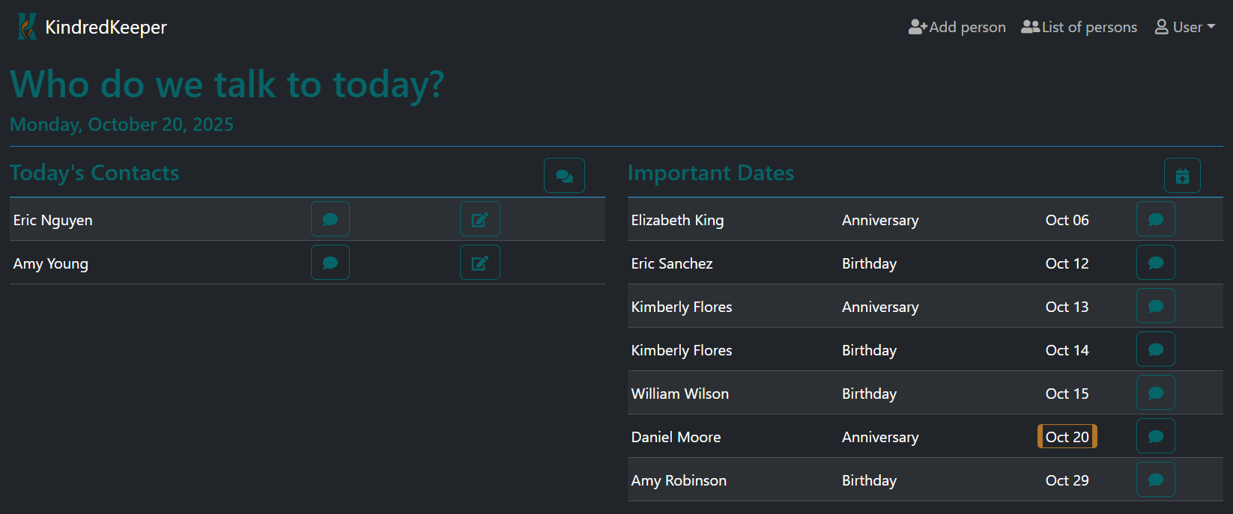This screenshot has height=514, width=1233.
Task: Click chat icon for William Wilson birthday
Action: tap(1155, 393)
